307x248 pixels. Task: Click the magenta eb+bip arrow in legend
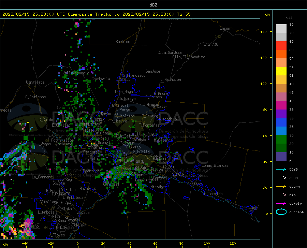(x=281, y=204)
